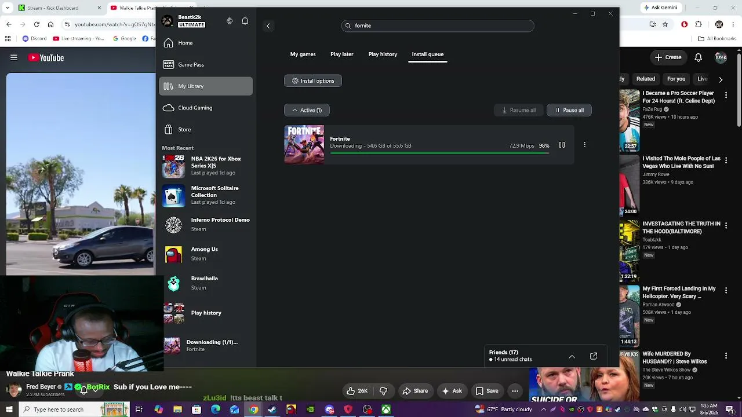Viewport: 742px width, 417px height.
Task: Open the Beastk2k profile avatar in Xbox app
Action: pos(168,21)
